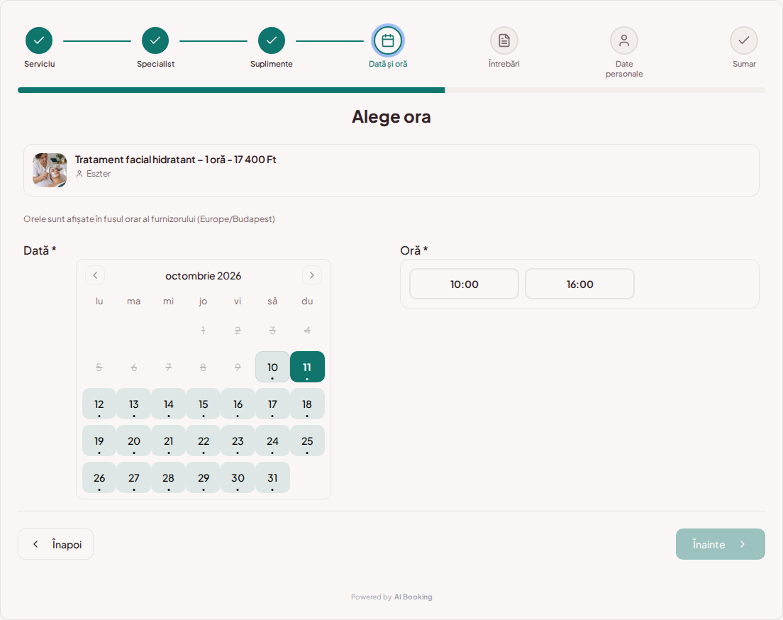This screenshot has height=620, width=783.
Task: Open the AI Booking link
Action: pos(413,597)
